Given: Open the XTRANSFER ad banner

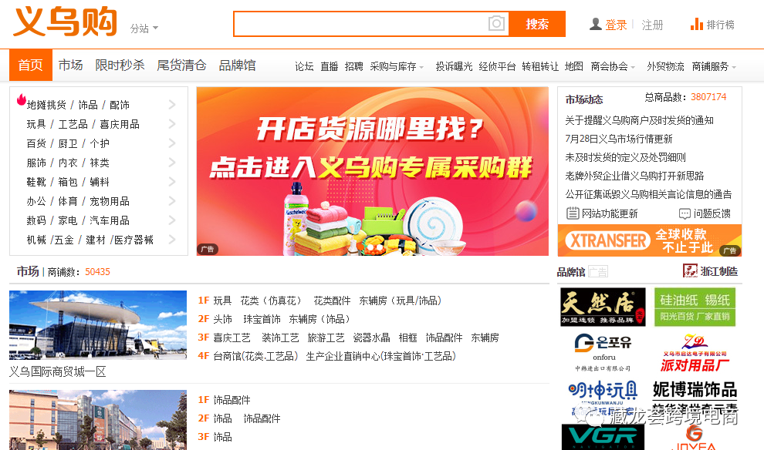Looking at the screenshot, I should (x=650, y=240).
